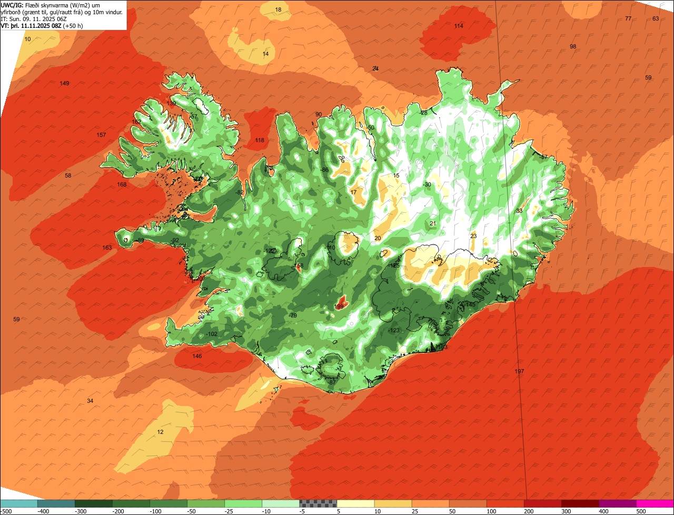The image size is (674, 515).
Task: Click the value -79 in southern Iceland
Action: pos(292,315)
